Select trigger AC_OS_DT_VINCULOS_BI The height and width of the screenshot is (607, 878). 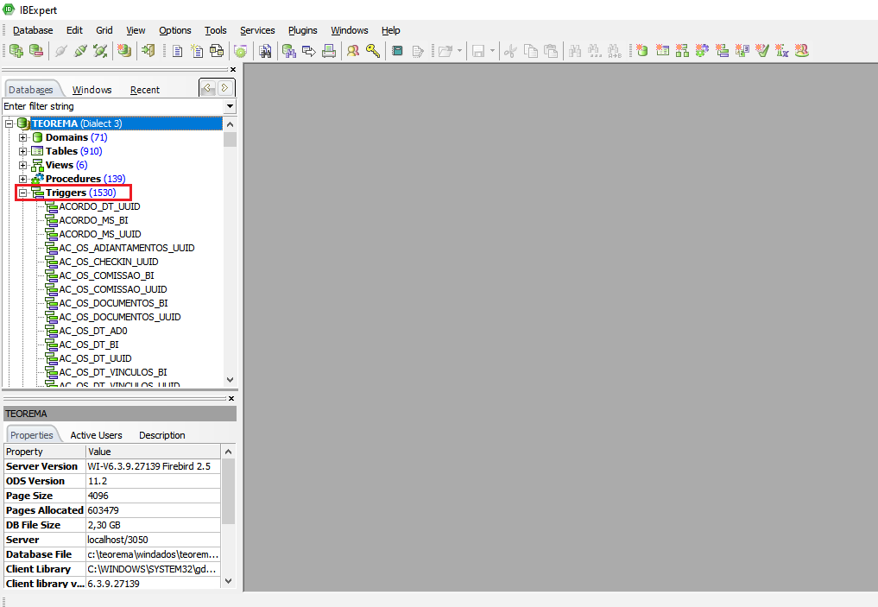click(113, 372)
